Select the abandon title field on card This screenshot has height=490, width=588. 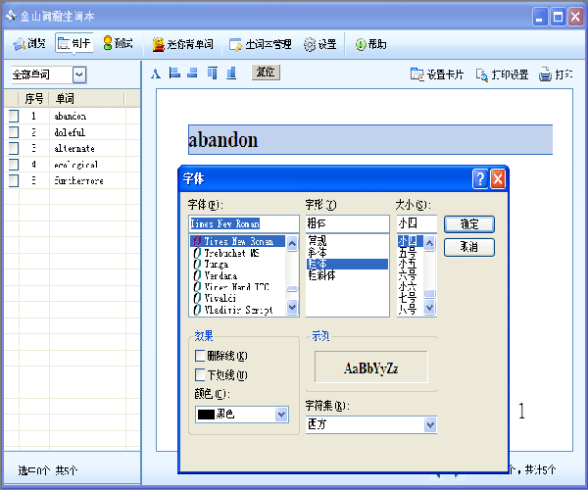pyautogui.click(x=370, y=139)
